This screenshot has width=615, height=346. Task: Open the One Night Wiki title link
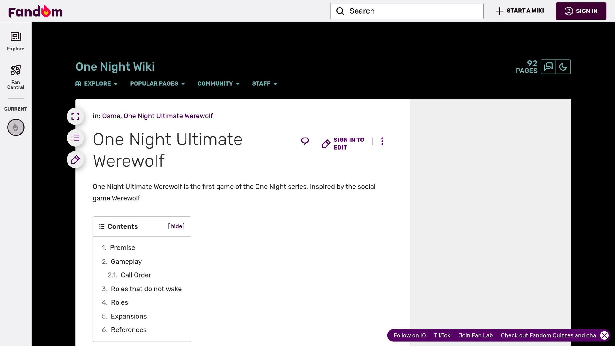(x=115, y=67)
